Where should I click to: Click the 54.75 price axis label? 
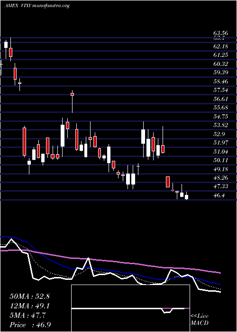point(221,117)
